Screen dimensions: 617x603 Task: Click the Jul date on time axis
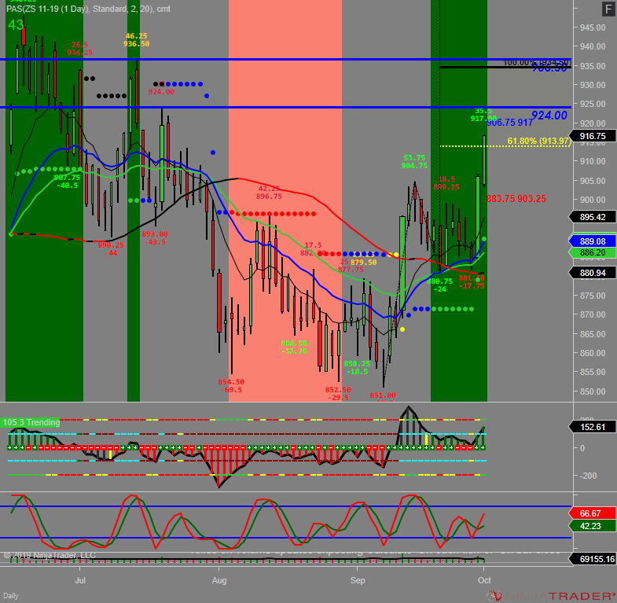[x=79, y=579]
